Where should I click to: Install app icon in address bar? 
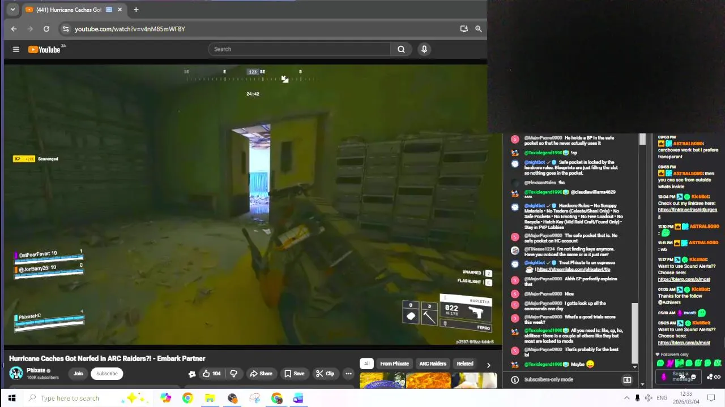pos(464,29)
